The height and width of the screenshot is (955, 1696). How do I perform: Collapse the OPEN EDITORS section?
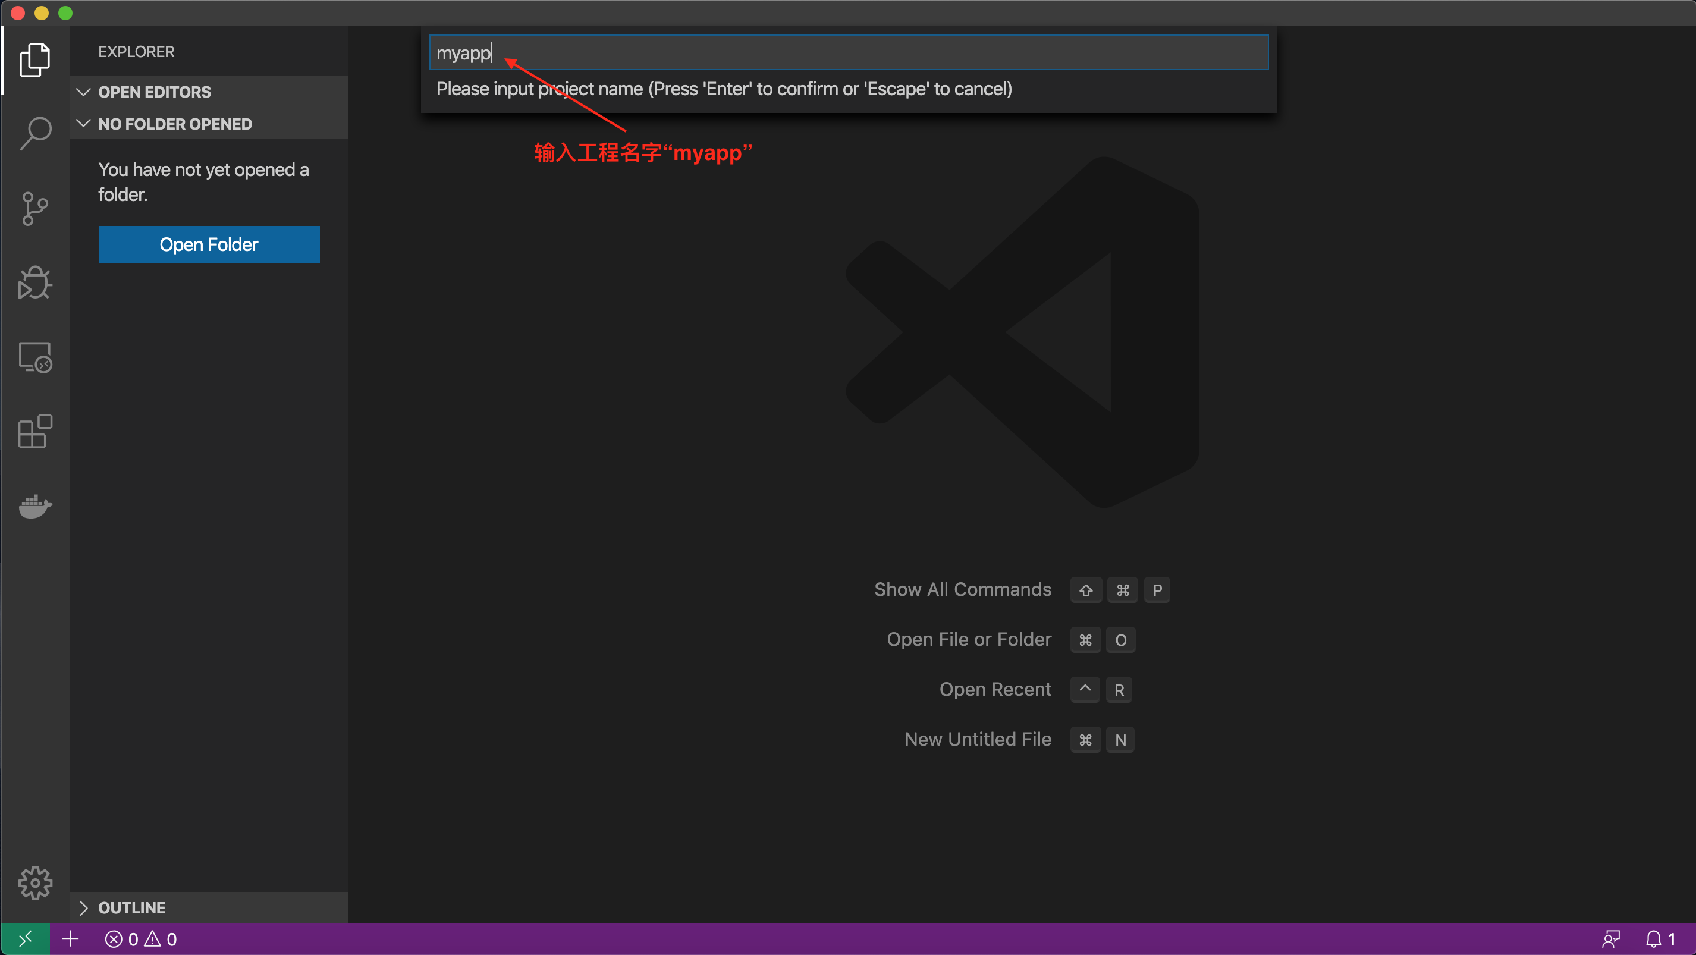(209, 92)
